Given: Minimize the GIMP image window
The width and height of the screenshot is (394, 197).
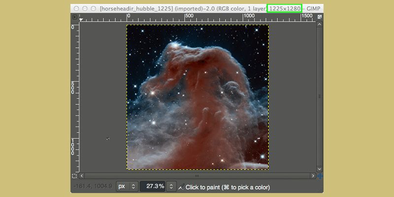Looking at the screenshot, I should click(85, 8).
